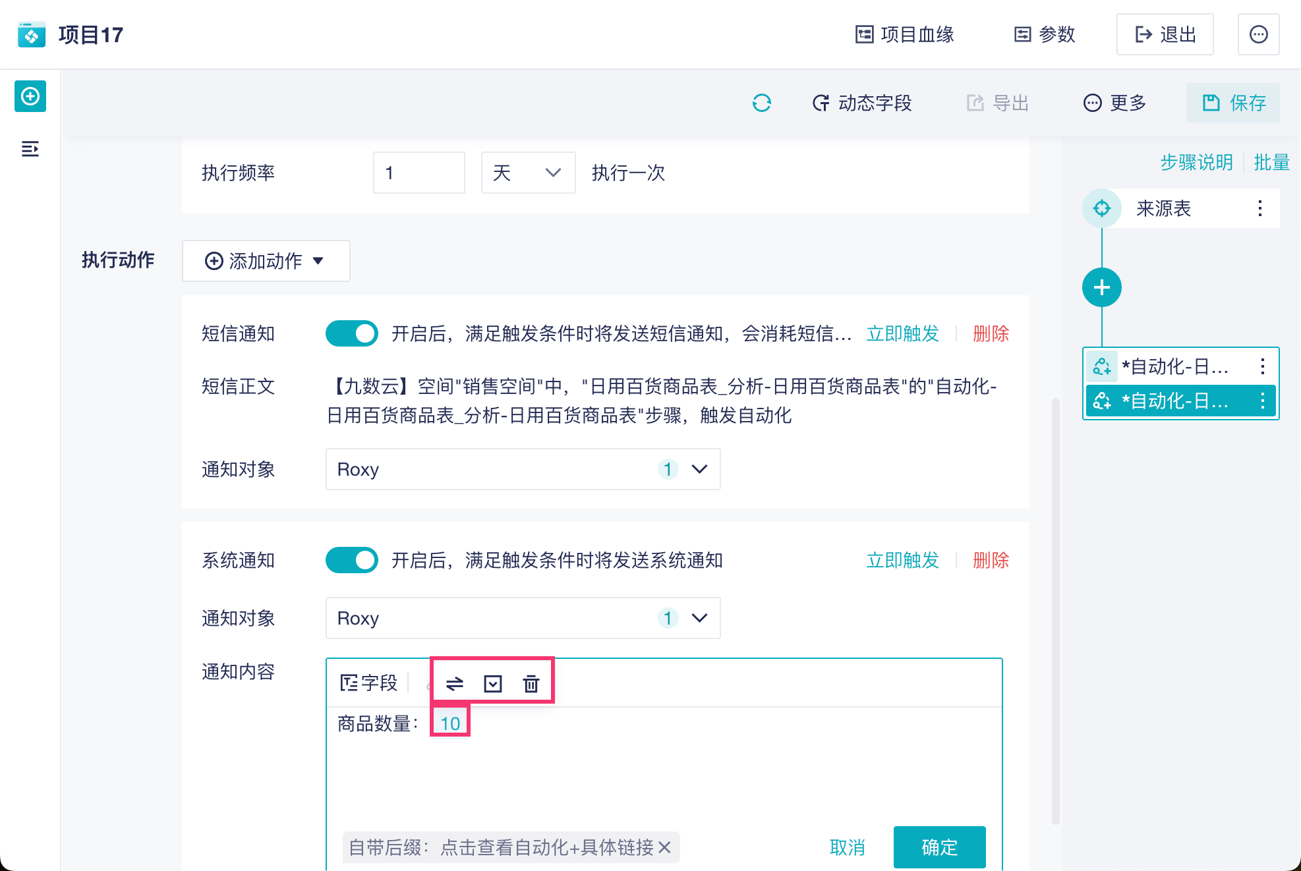This screenshot has width=1301, height=871.
Task: Open the 来源表 three-dot menu
Action: pos(1259,208)
